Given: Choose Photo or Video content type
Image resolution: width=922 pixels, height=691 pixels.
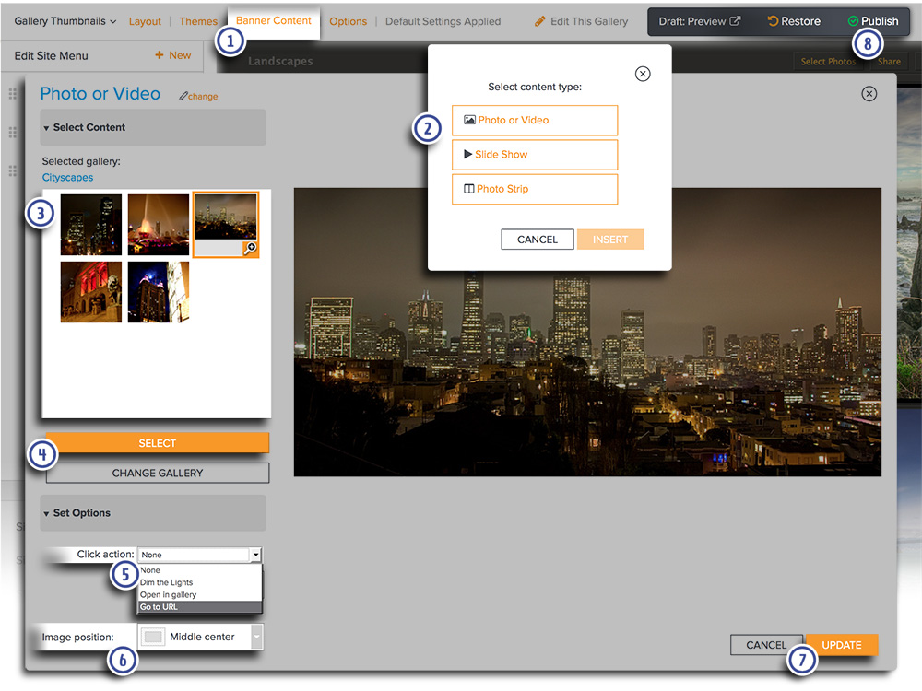Looking at the screenshot, I should [535, 121].
